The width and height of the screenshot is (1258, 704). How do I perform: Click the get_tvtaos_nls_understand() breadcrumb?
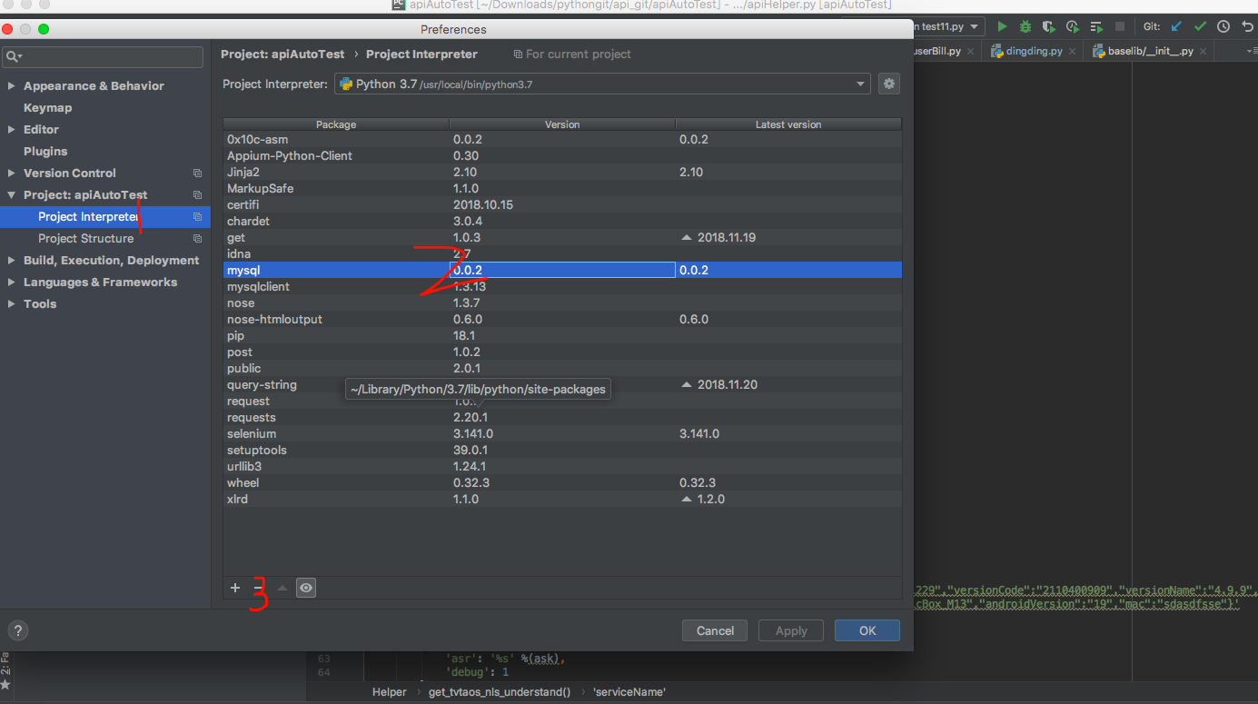pos(500,692)
